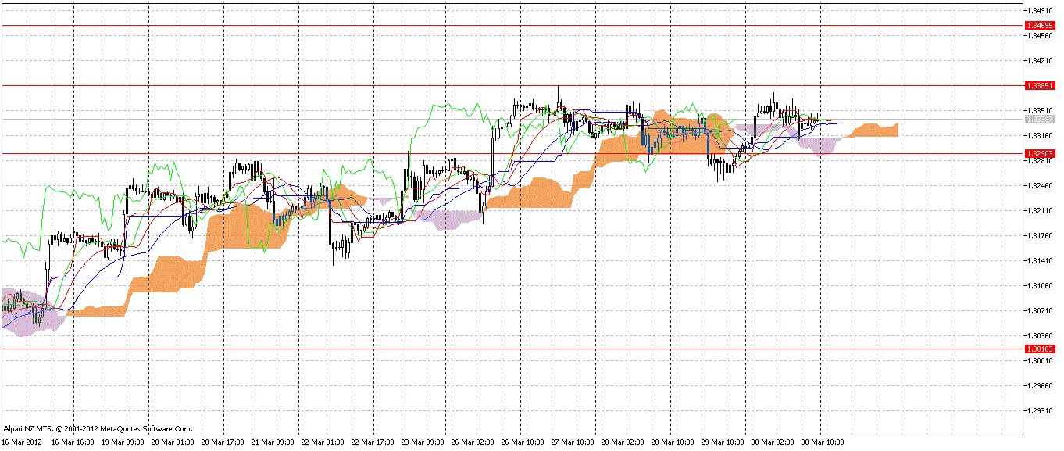
Task: Click the 1.30163 red price label
Action: click(1041, 349)
